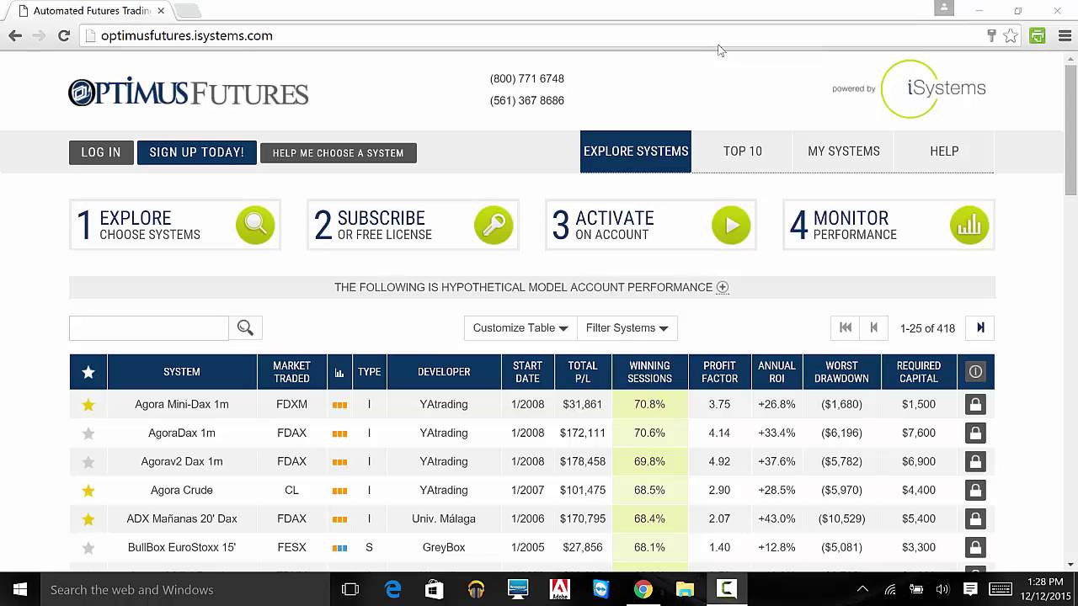Open ADX Mañanas 20' Dax system name

click(x=182, y=519)
